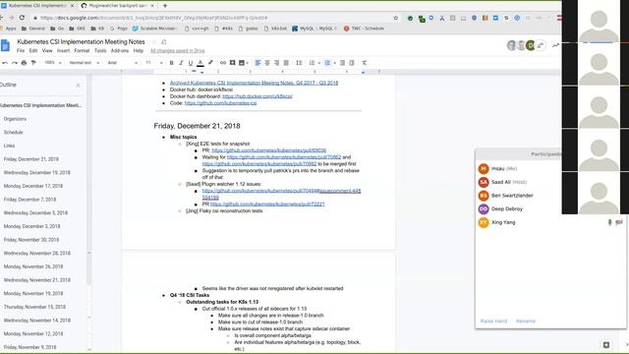
Task: Bookmark this page with the star icon
Action: click(x=395, y=18)
